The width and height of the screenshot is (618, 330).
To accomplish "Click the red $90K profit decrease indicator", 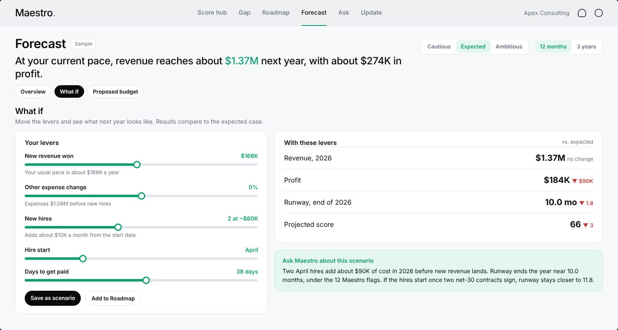I will coord(583,181).
